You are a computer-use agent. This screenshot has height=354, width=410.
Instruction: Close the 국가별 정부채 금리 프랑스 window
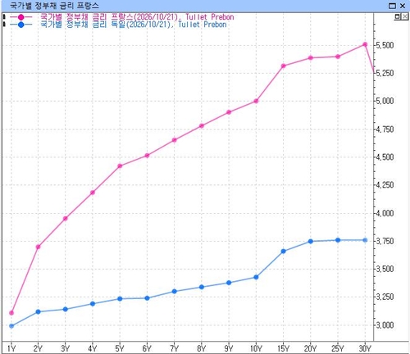coord(403,6)
